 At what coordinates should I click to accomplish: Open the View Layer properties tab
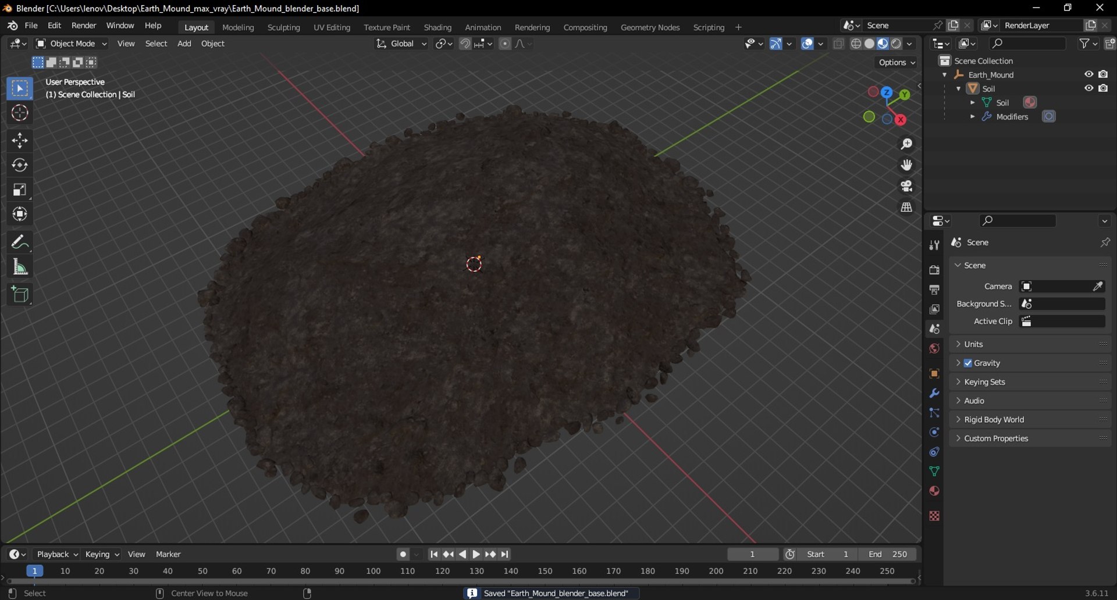click(934, 309)
